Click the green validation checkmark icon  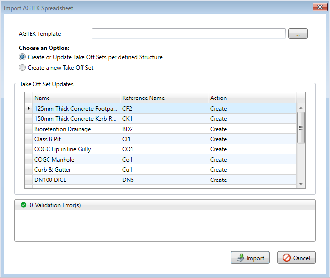(x=23, y=205)
